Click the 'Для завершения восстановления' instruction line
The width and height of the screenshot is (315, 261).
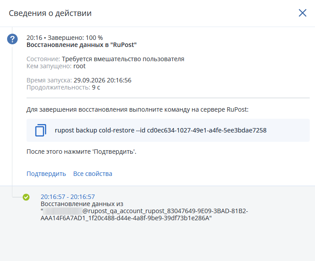pyautogui.click(x=138, y=109)
